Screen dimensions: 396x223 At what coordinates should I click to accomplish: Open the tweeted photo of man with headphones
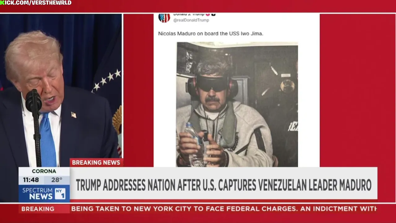[x=237, y=105]
